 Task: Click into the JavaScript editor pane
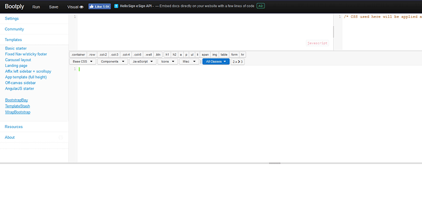point(201,32)
